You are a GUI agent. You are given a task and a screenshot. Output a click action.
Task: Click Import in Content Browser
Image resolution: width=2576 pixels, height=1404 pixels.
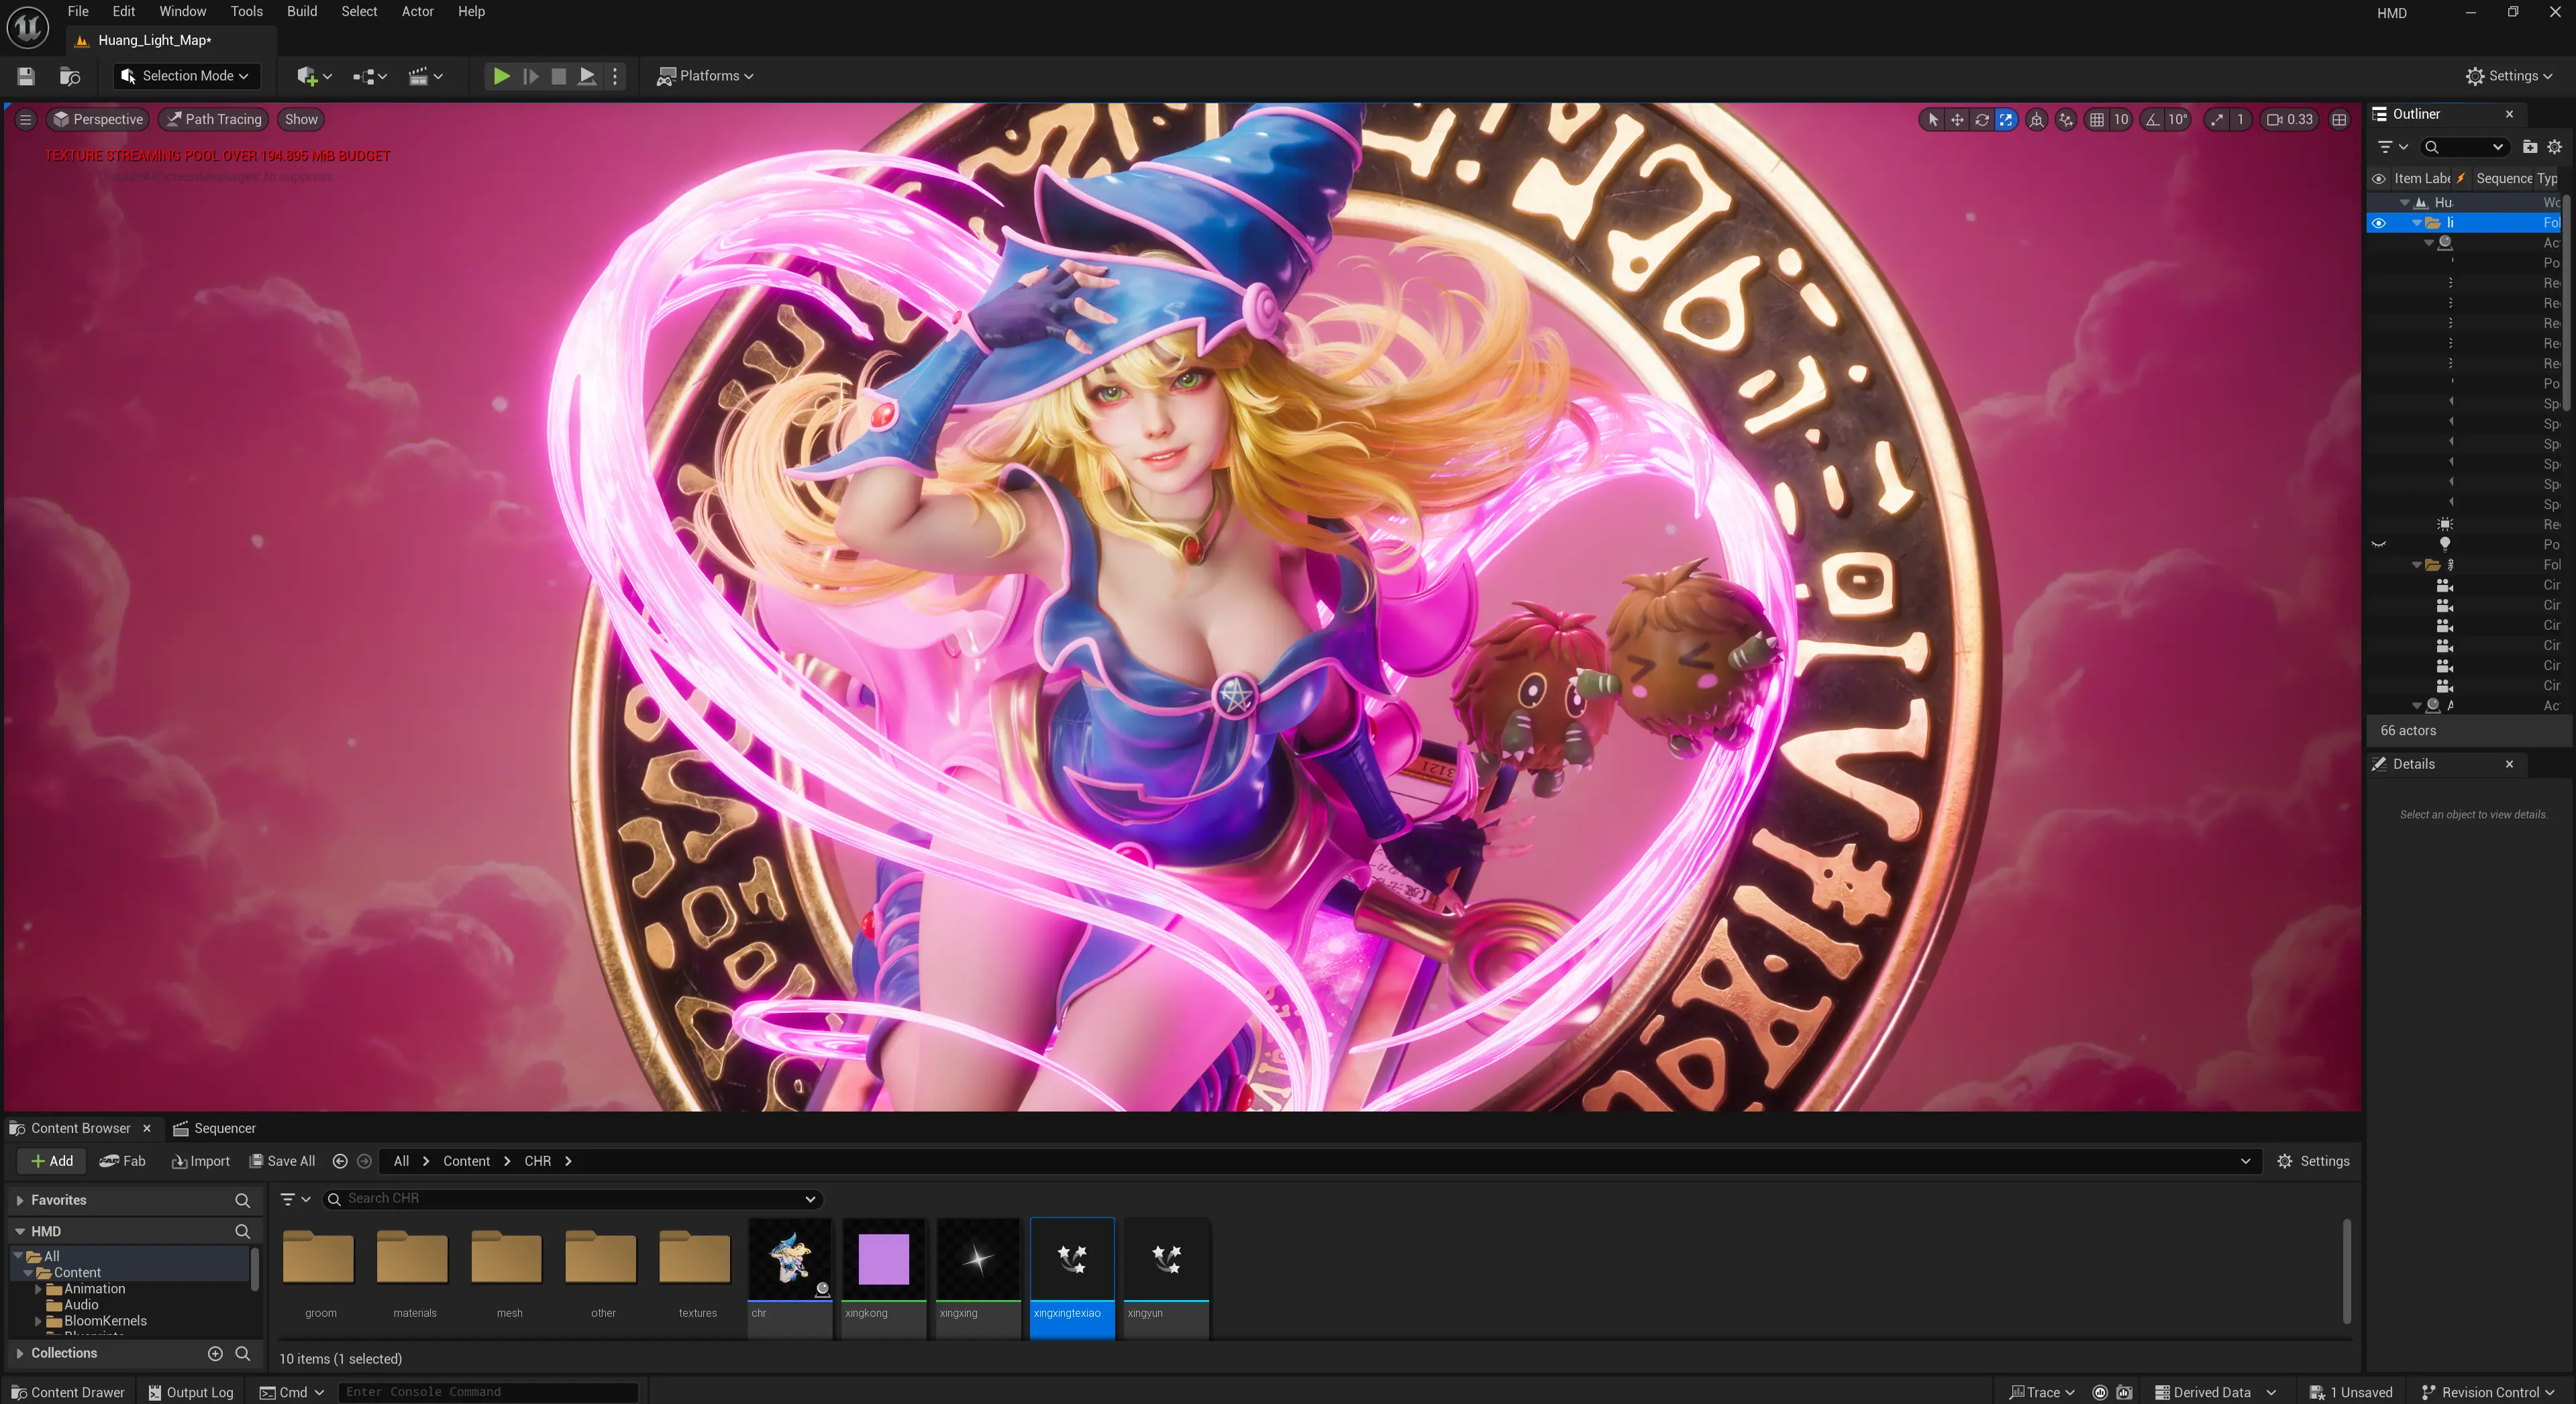click(x=200, y=1161)
